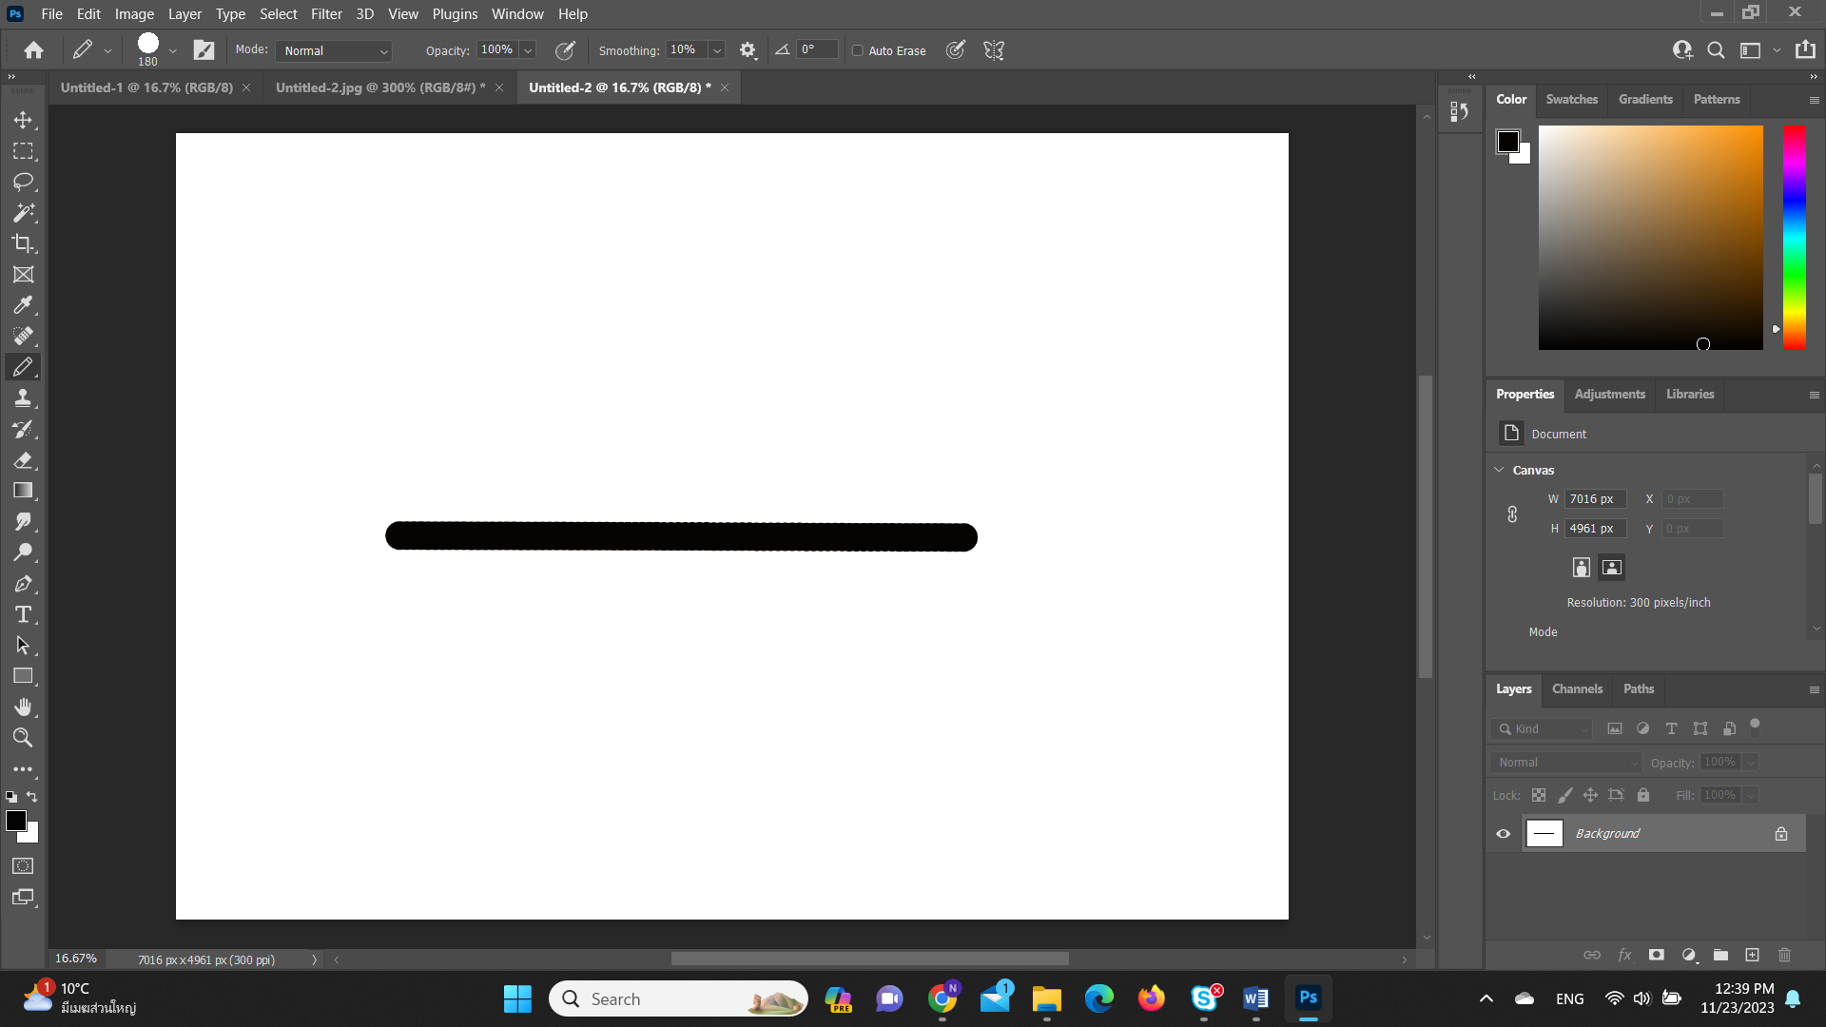Image resolution: width=1826 pixels, height=1027 pixels.
Task: Toggle Quick Mask mode
Action: [23, 866]
